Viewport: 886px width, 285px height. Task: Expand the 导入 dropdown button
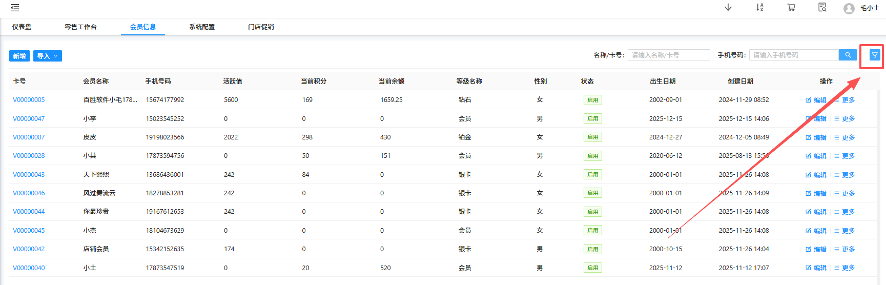coord(47,56)
